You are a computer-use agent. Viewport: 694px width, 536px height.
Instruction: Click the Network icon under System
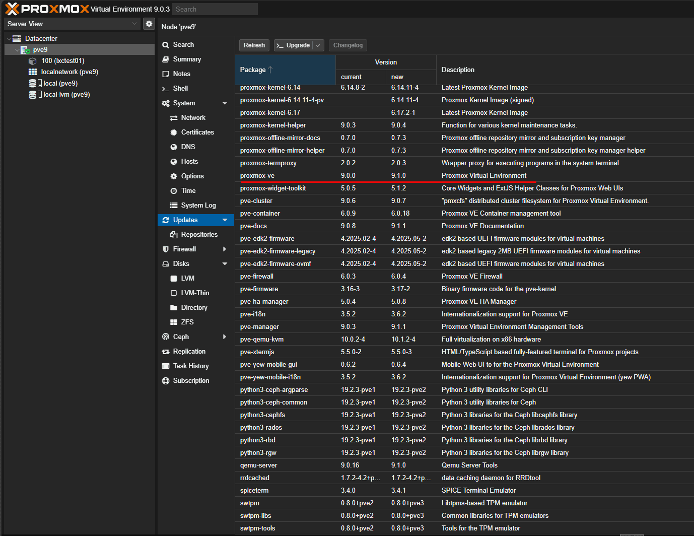point(174,117)
